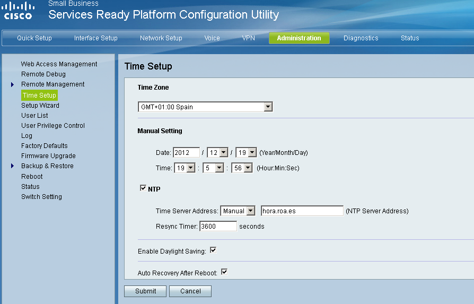Select Web Access Management in sidebar

click(x=59, y=64)
